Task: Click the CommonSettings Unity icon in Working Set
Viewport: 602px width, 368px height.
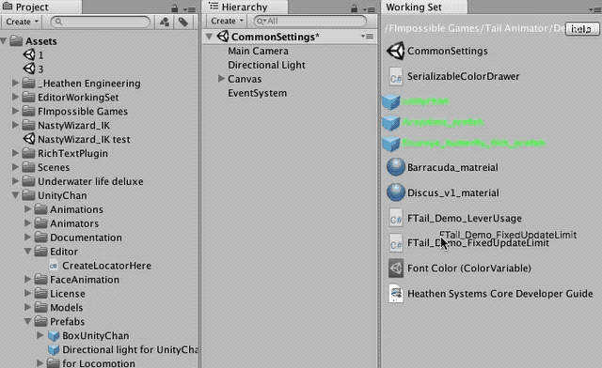Action: tap(395, 51)
